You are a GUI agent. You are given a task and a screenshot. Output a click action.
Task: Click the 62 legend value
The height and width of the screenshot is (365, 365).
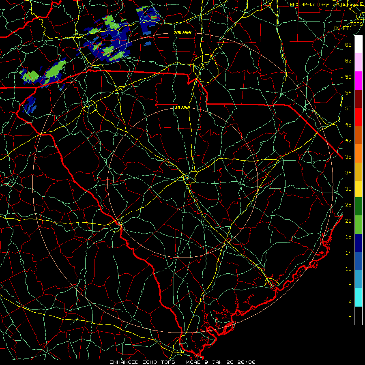(x=348, y=60)
